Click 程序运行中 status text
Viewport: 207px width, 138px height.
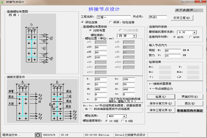tap(12, 135)
